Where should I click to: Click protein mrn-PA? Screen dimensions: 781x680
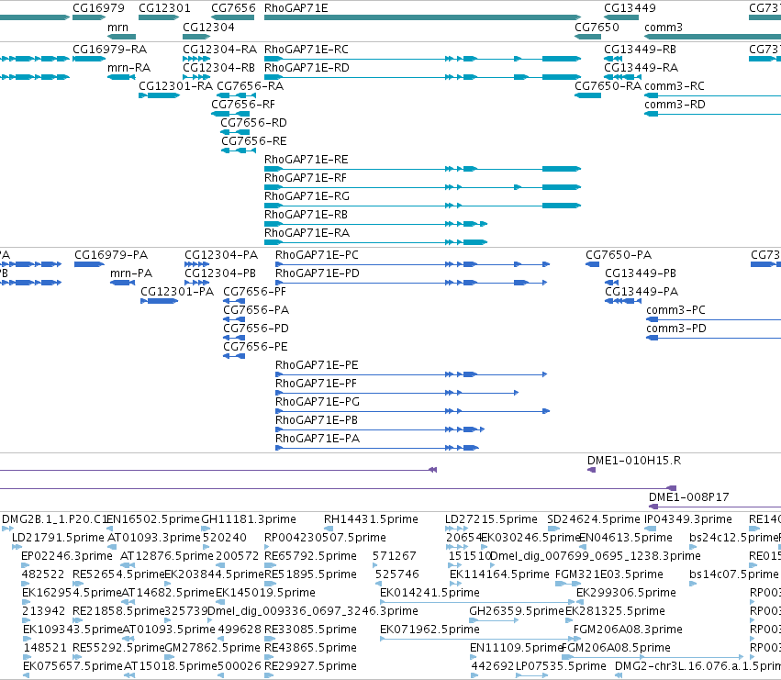tap(131, 274)
